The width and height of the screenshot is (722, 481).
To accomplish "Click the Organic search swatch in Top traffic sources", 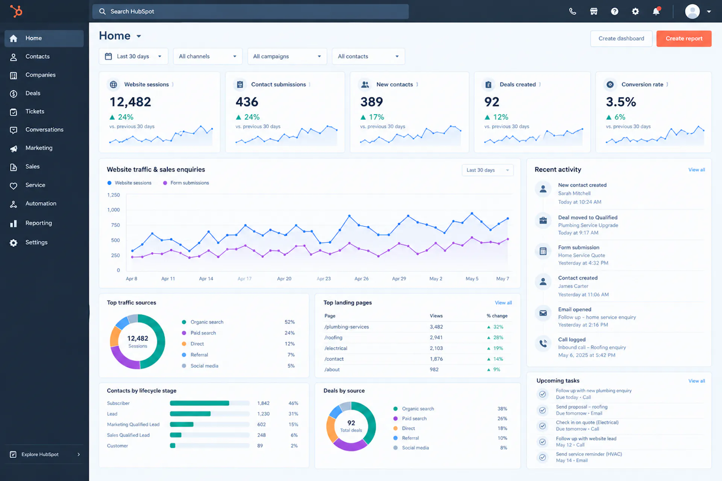I will (184, 322).
